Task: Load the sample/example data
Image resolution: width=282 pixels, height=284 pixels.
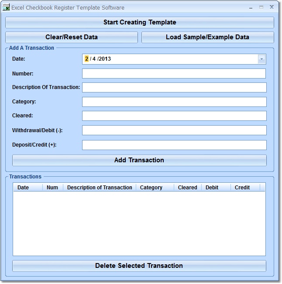Action: 207,37
